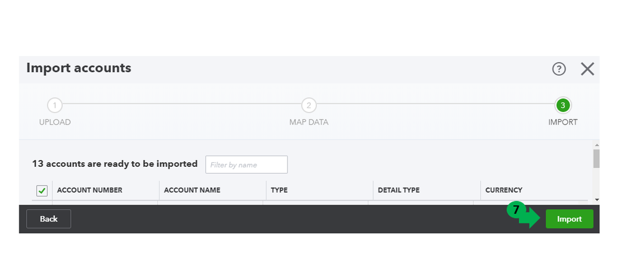Image resolution: width=622 pixels, height=267 pixels.
Task: Go to the UPLOAD step label
Action: pyautogui.click(x=55, y=122)
